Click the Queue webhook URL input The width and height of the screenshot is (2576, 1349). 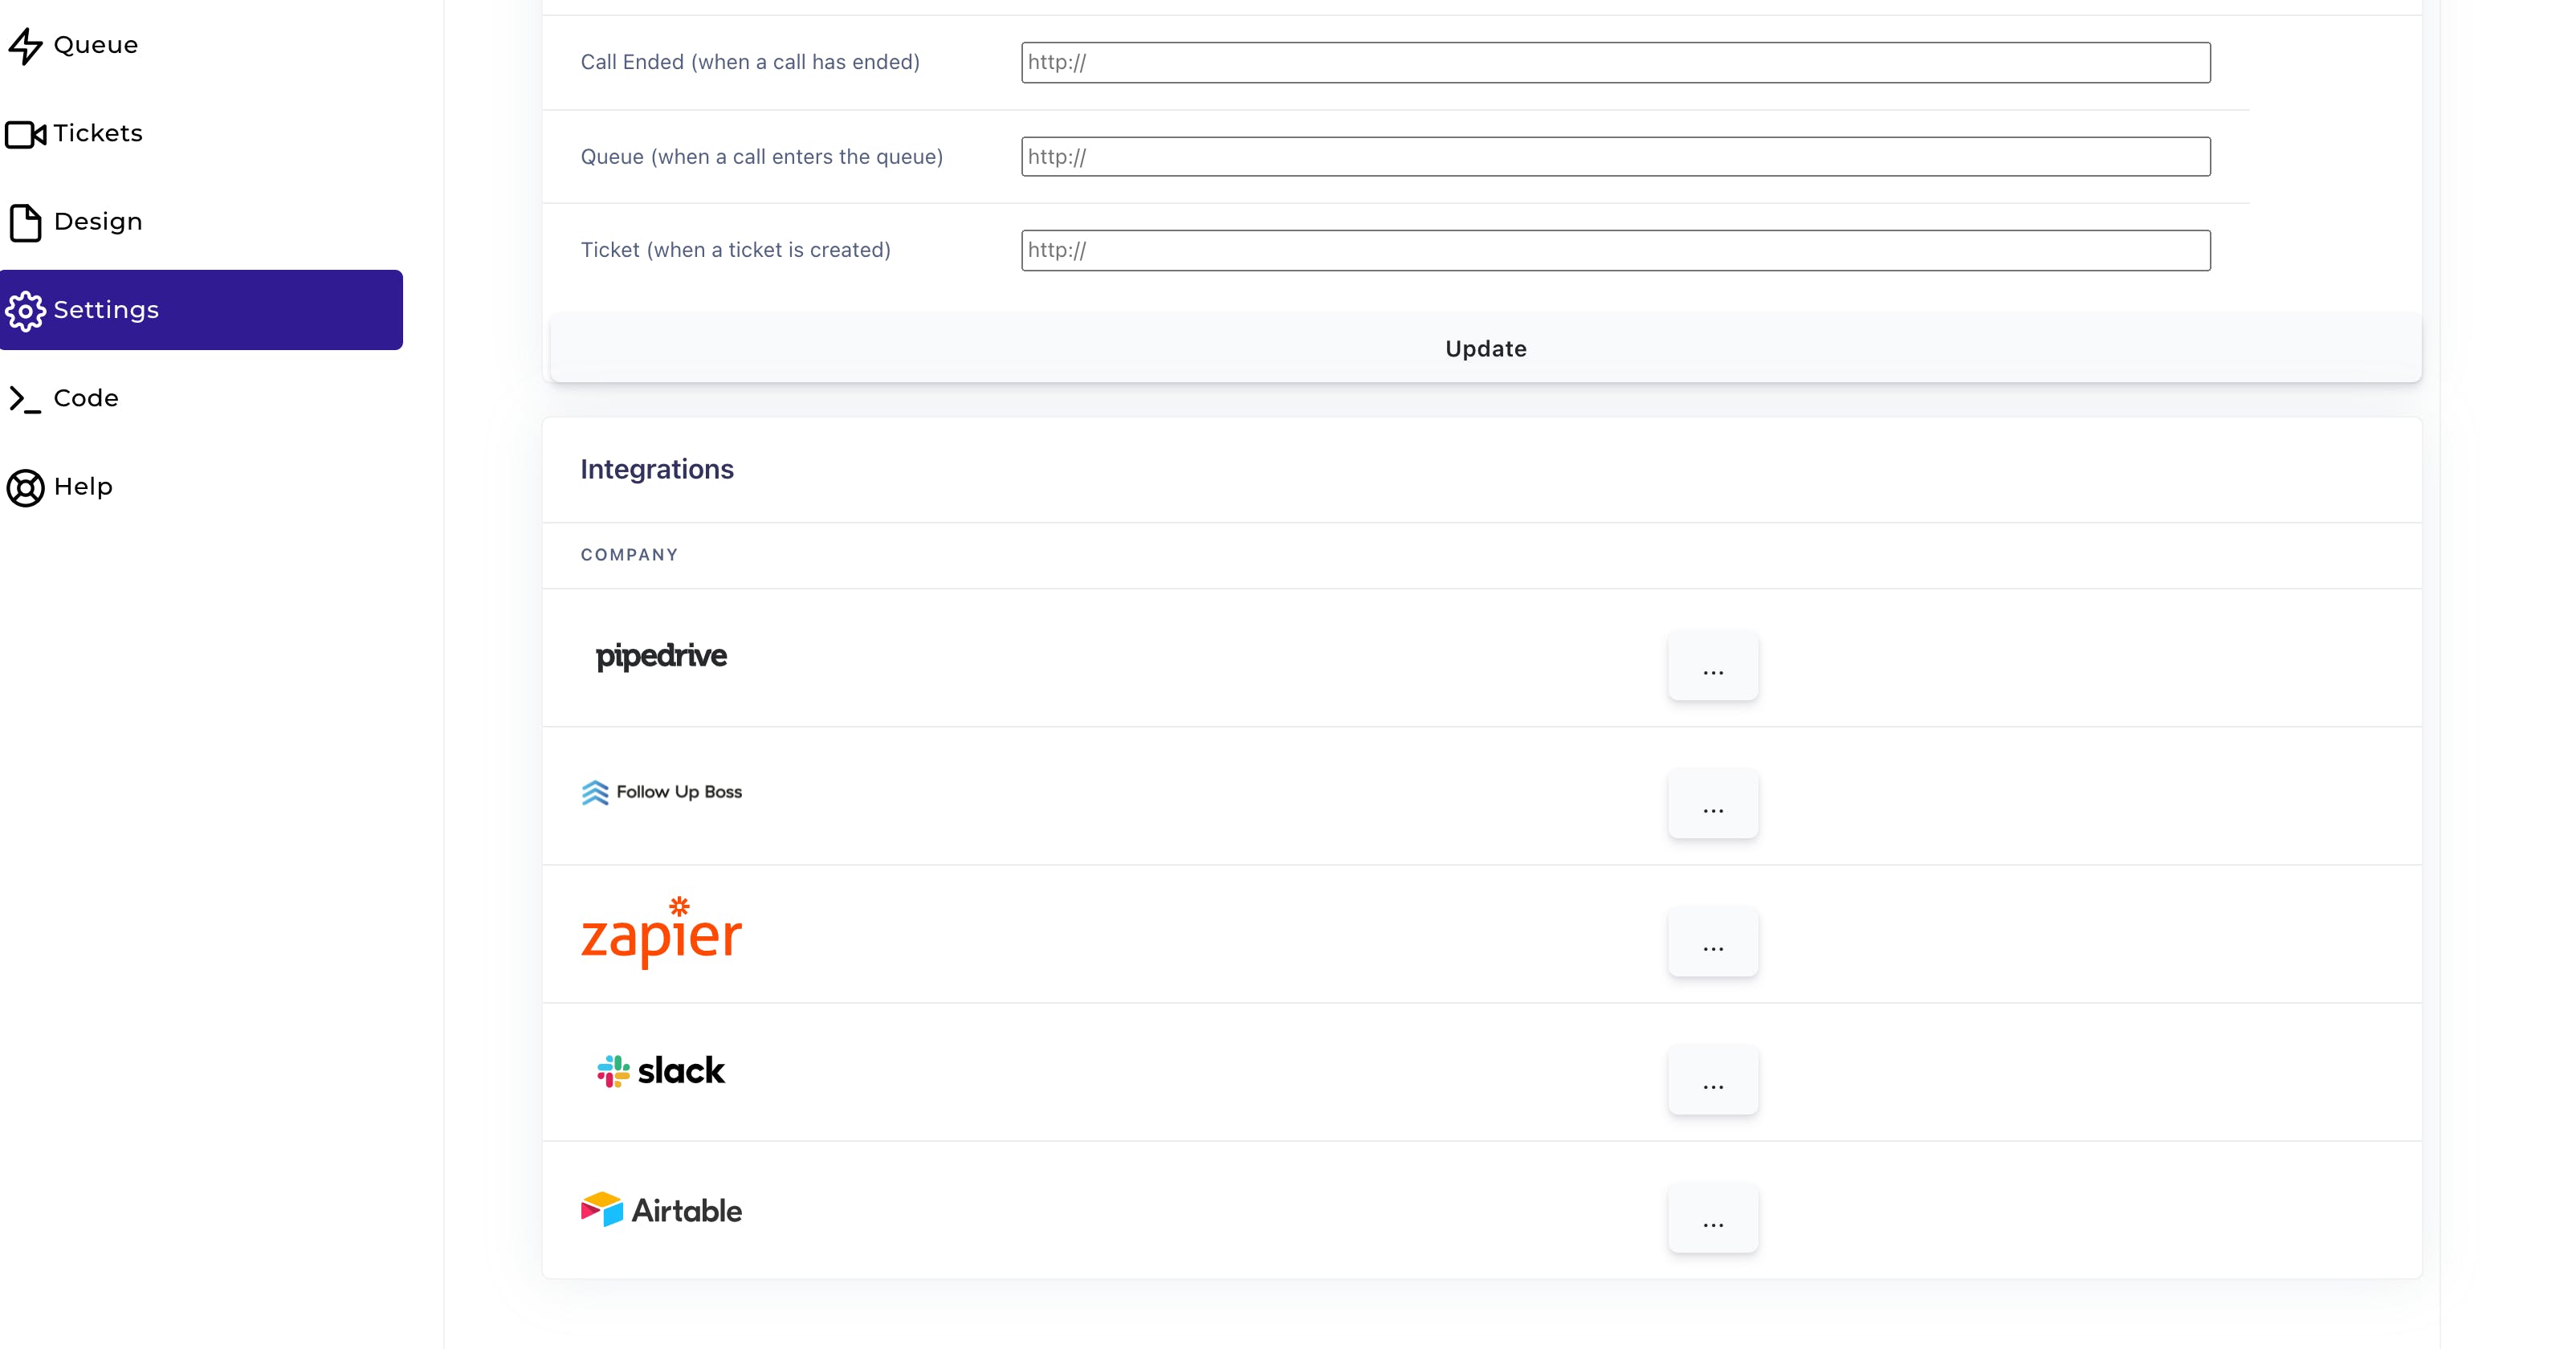[x=1615, y=157]
